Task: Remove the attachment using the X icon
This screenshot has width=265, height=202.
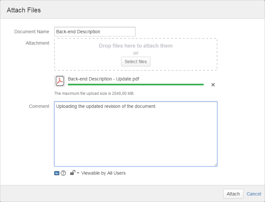Action: coord(213,85)
